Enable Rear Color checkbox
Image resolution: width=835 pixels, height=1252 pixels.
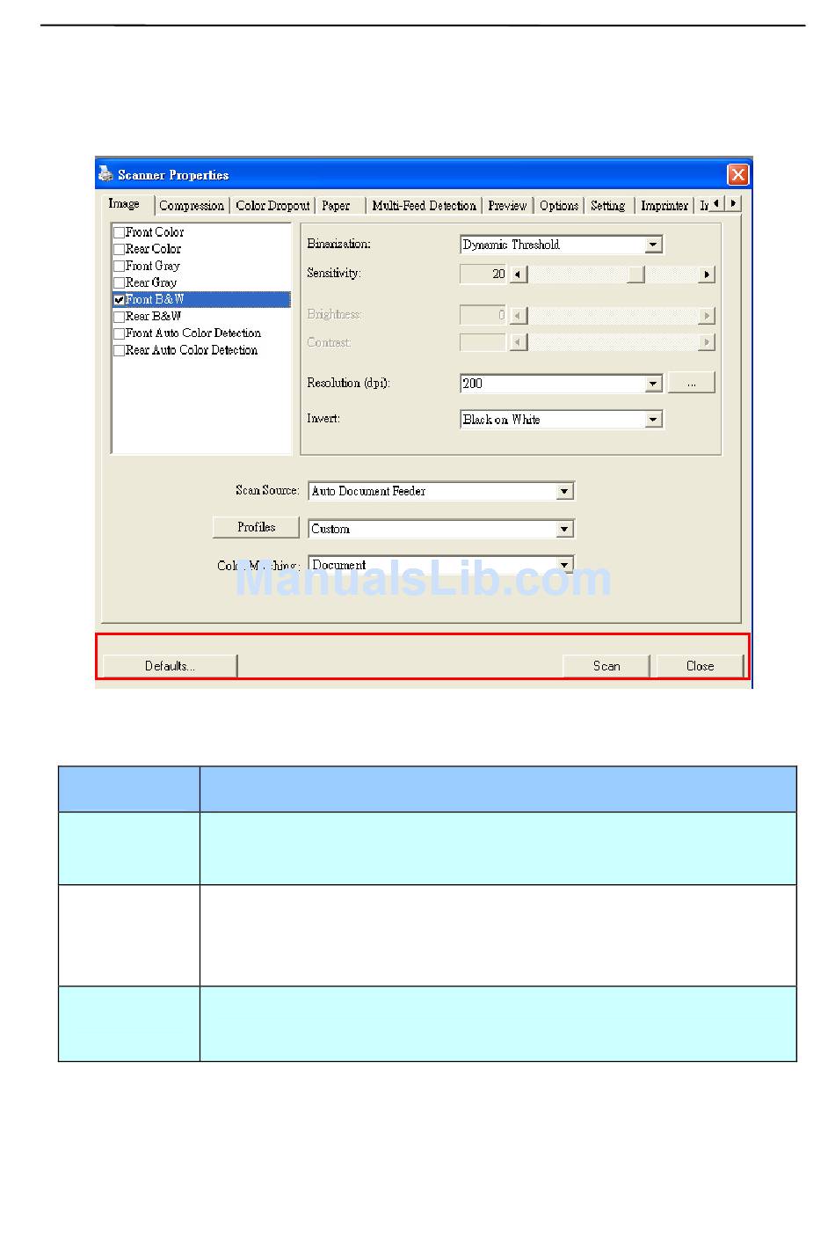point(119,250)
